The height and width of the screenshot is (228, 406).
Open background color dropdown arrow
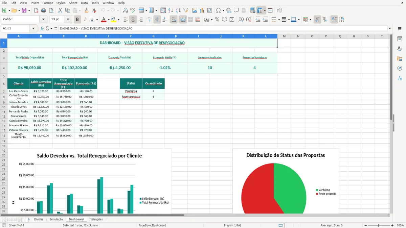[118, 20]
